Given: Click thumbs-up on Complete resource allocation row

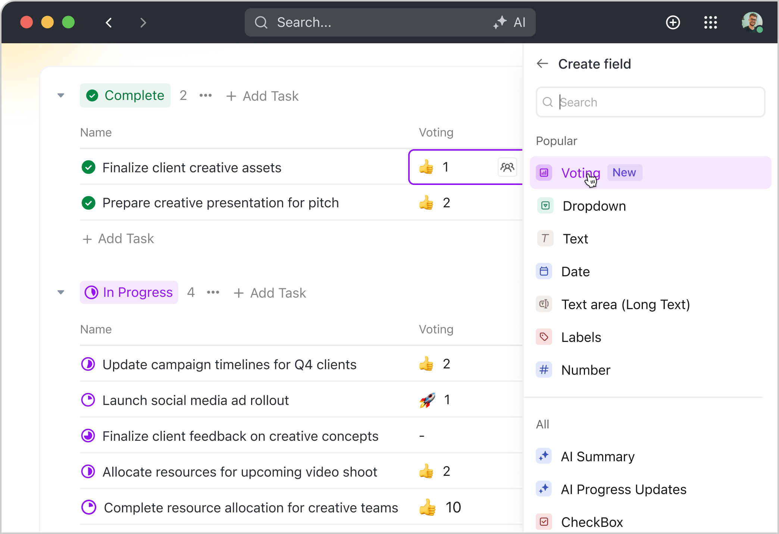Looking at the screenshot, I should (427, 508).
